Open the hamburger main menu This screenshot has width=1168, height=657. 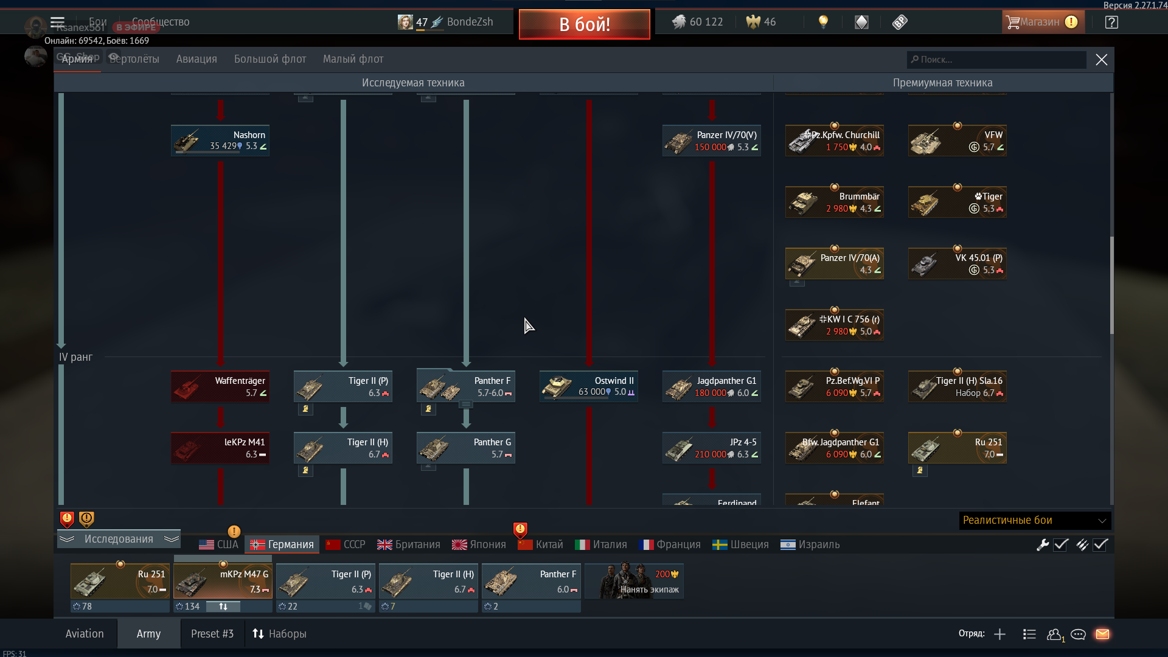point(57,23)
